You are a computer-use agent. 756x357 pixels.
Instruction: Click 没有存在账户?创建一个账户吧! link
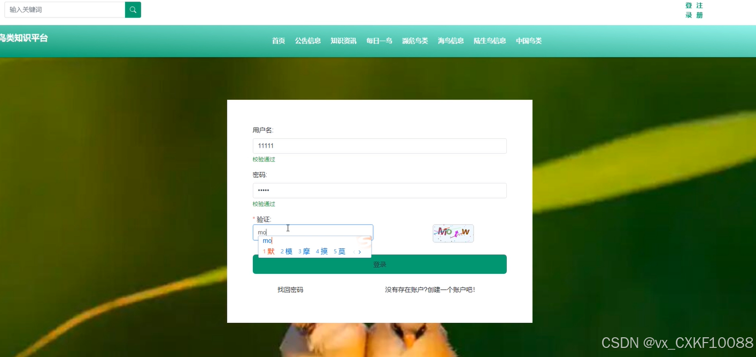(x=430, y=290)
